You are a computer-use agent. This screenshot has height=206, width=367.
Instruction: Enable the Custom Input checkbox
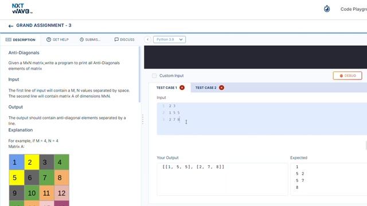[x=154, y=76]
